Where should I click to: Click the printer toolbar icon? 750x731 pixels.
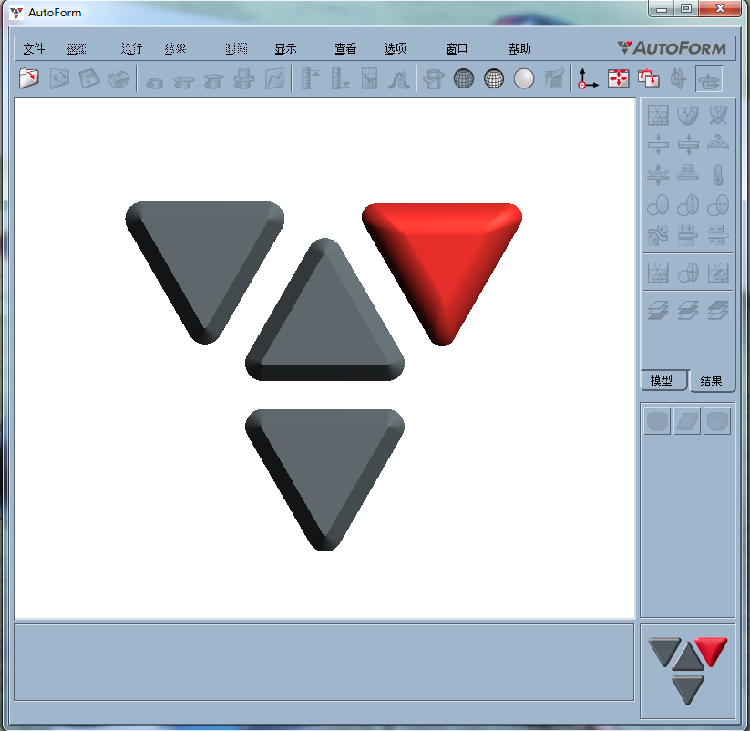[118, 78]
